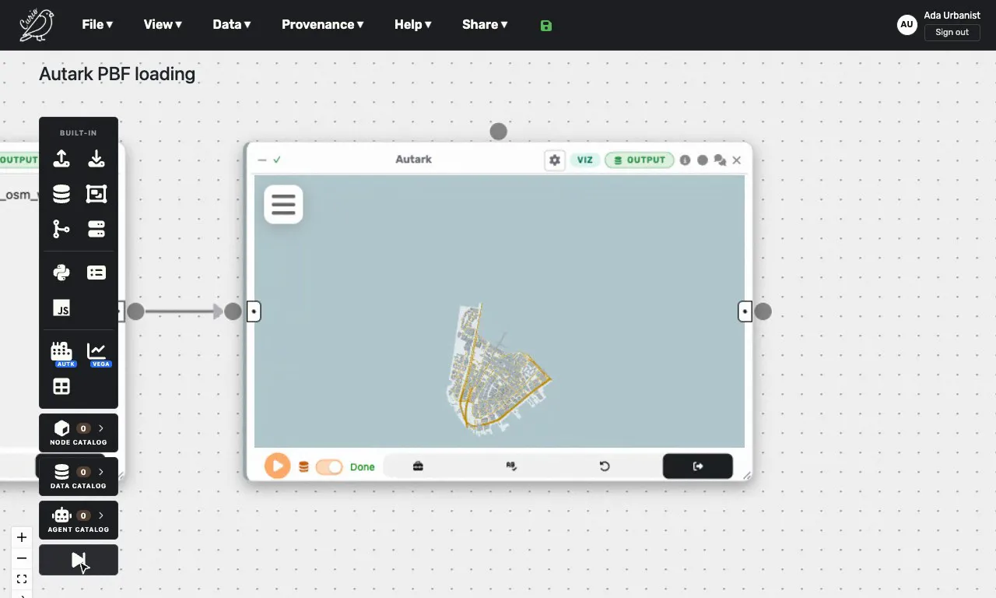Select the table grid icon in built-in palette
996x598 pixels.
[x=61, y=386]
